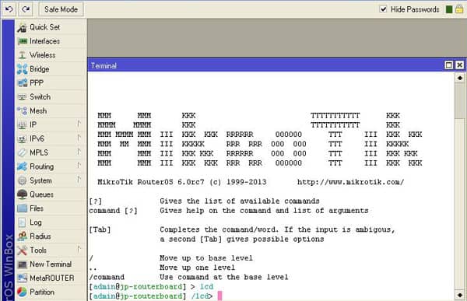Select the Queues menu label

coord(42,194)
